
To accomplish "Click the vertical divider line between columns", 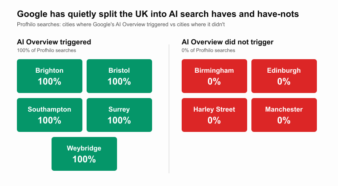I will point(169,109).
